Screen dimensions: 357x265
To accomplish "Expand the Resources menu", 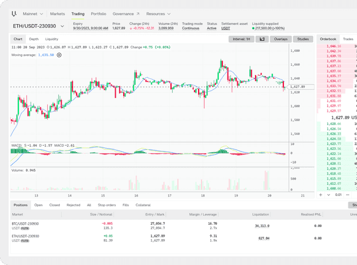I will [x=157, y=13].
